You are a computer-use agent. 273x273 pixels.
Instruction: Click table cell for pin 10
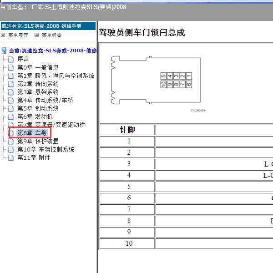tap(127, 243)
